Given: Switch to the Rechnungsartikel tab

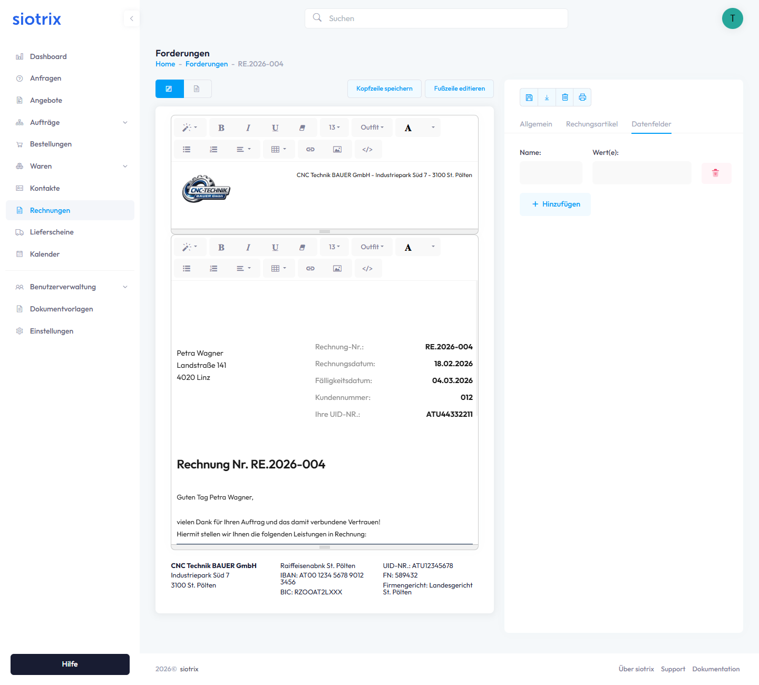Looking at the screenshot, I should (591, 124).
